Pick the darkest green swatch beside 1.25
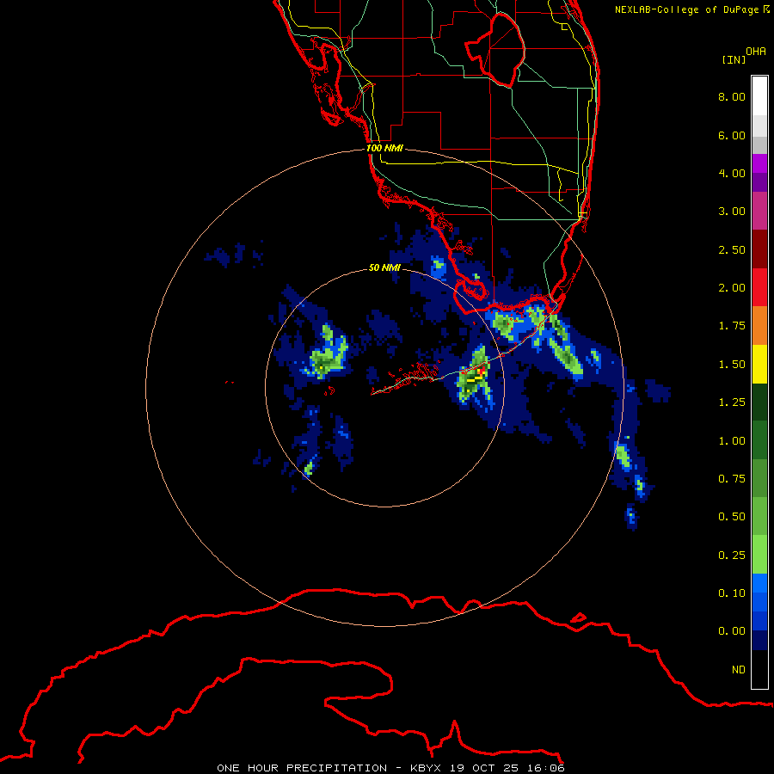 759,402
